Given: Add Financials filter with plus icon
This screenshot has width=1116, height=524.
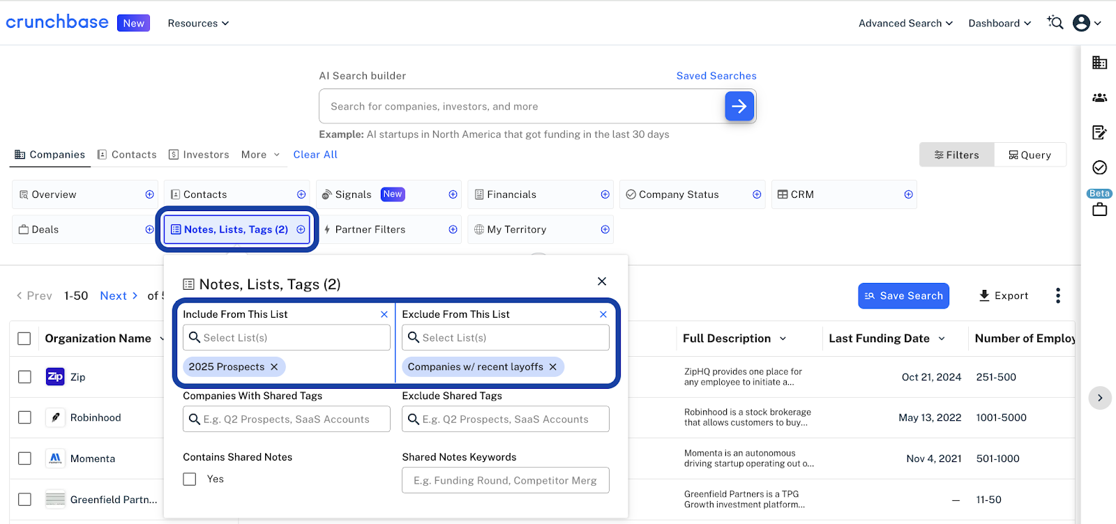Looking at the screenshot, I should coord(605,194).
